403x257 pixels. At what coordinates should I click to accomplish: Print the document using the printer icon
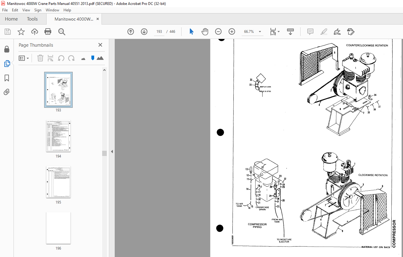point(48,32)
